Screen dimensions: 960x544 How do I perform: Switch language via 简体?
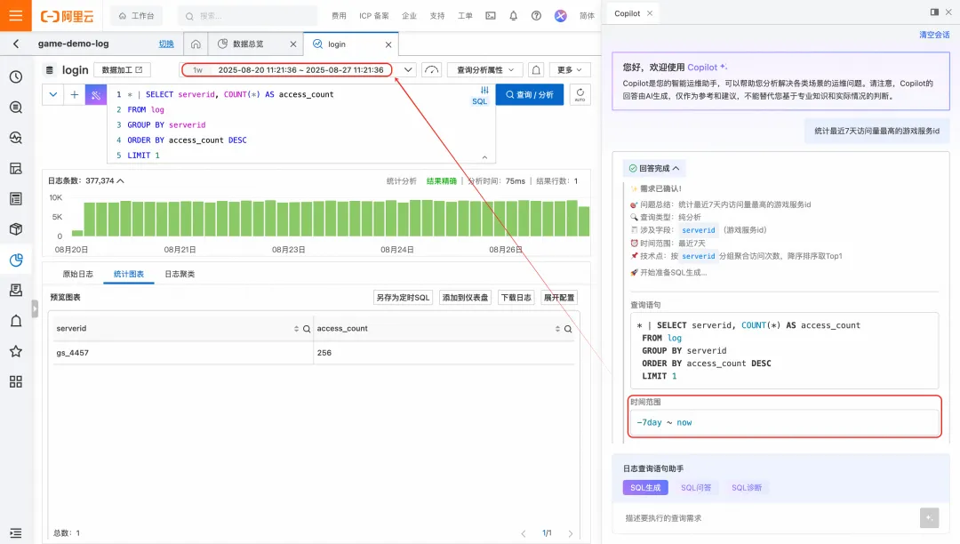coord(588,16)
